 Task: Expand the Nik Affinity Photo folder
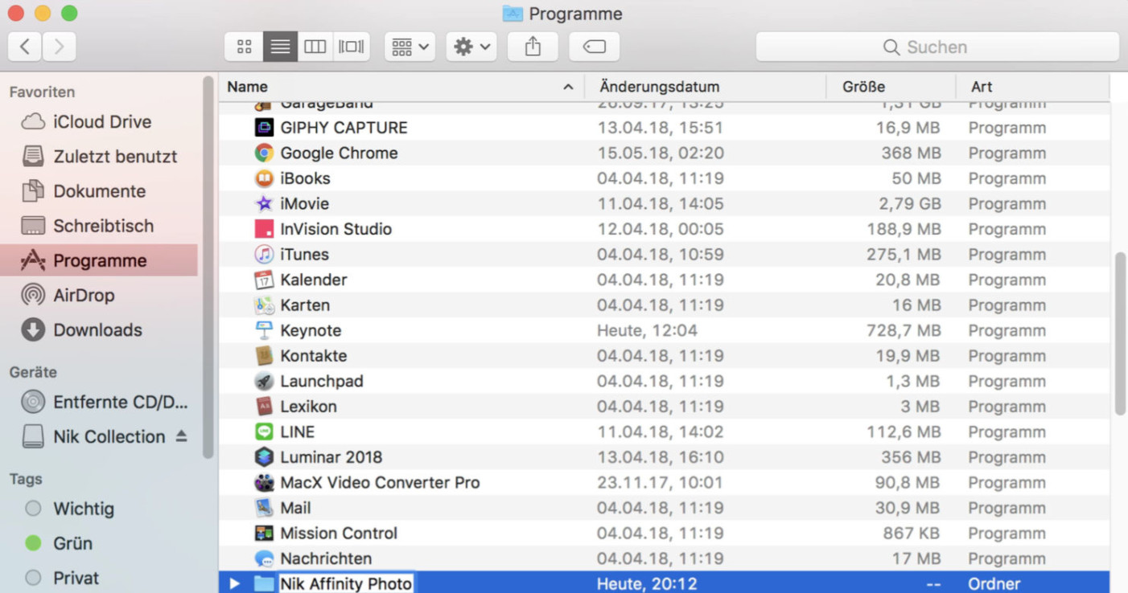tap(234, 584)
